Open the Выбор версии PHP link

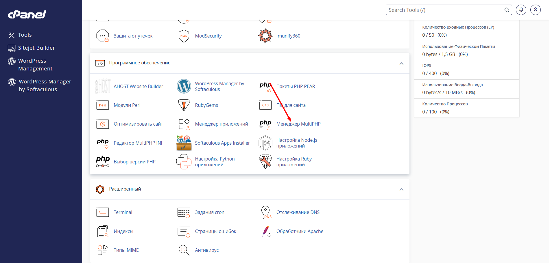(134, 162)
